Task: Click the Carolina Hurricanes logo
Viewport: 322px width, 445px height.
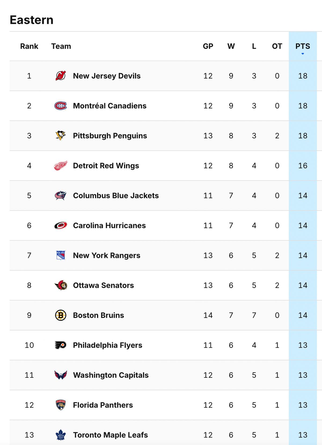Action: pyautogui.click(x=61, y=226)
